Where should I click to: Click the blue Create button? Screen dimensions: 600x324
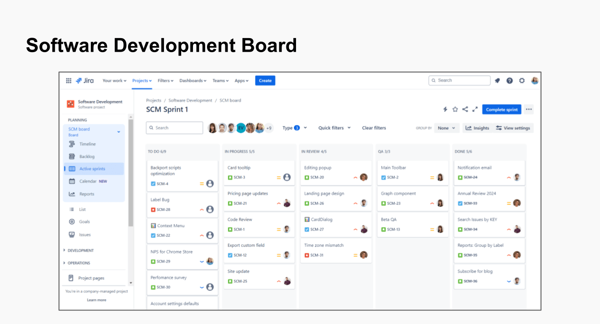point(265,80)
